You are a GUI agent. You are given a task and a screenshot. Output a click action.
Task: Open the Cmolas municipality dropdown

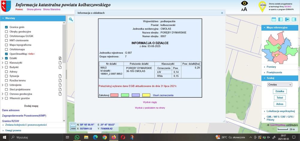click(280, 84)
